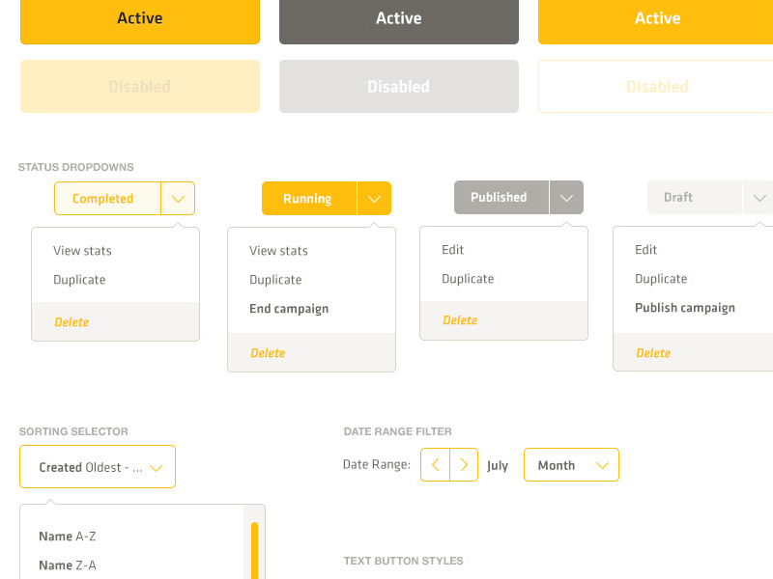Choose Duplicate in the Draft menu
773x579 pixels.
tap(661, 279)
